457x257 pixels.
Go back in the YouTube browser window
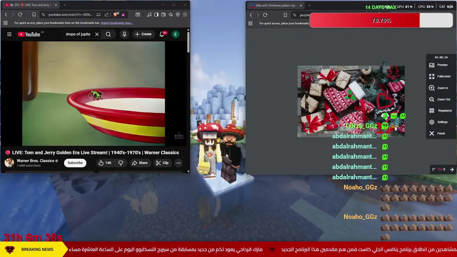[x=6, y=15]
